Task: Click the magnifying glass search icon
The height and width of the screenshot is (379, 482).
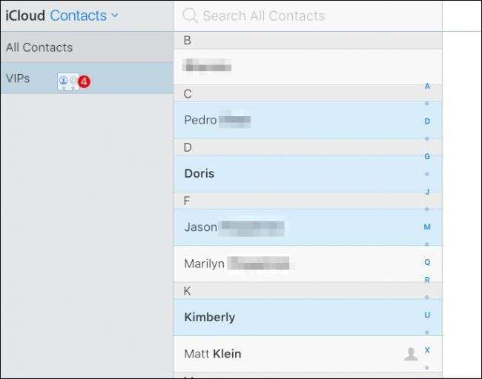Action: (191, 16)
